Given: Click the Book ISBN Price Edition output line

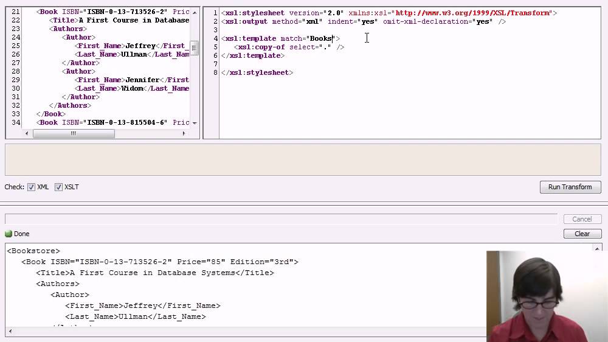Looking at the screenshot, I should [x=160, y=262].
